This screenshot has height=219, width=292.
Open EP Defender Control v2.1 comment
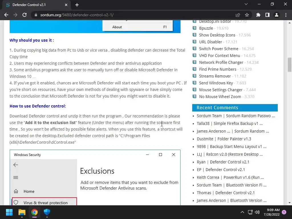click(x=221, y=170)
